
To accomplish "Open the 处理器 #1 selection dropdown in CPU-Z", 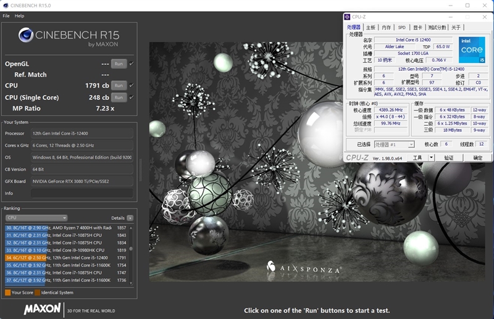I will [x=394, y=144].
